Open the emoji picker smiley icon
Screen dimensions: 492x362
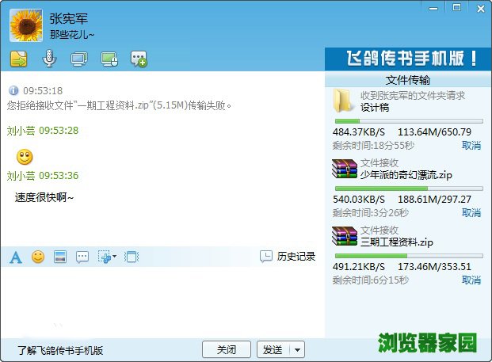pos(37,257)
